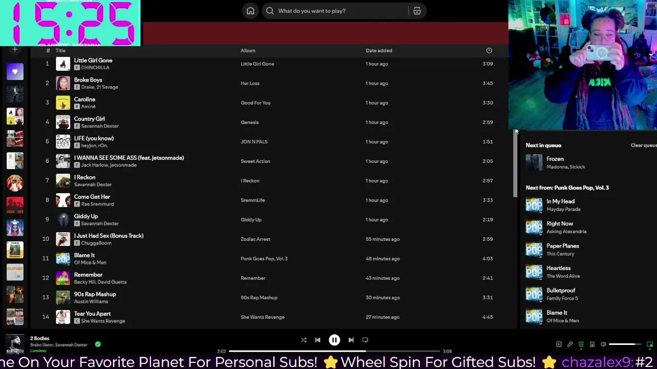Viewport: 657px width, 369px height.
Task: Open the circular artist thumbnail in the sidebar
Action: click(x=15, y=183)
